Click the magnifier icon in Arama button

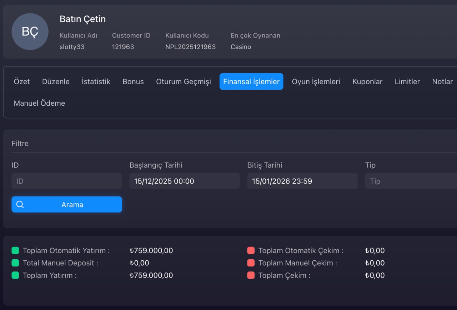click(x=20, y=205)
